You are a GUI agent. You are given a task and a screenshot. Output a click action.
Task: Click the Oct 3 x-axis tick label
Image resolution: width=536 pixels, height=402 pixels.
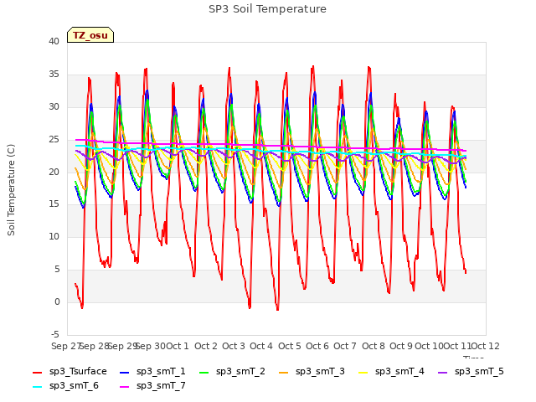coord(234,346)
